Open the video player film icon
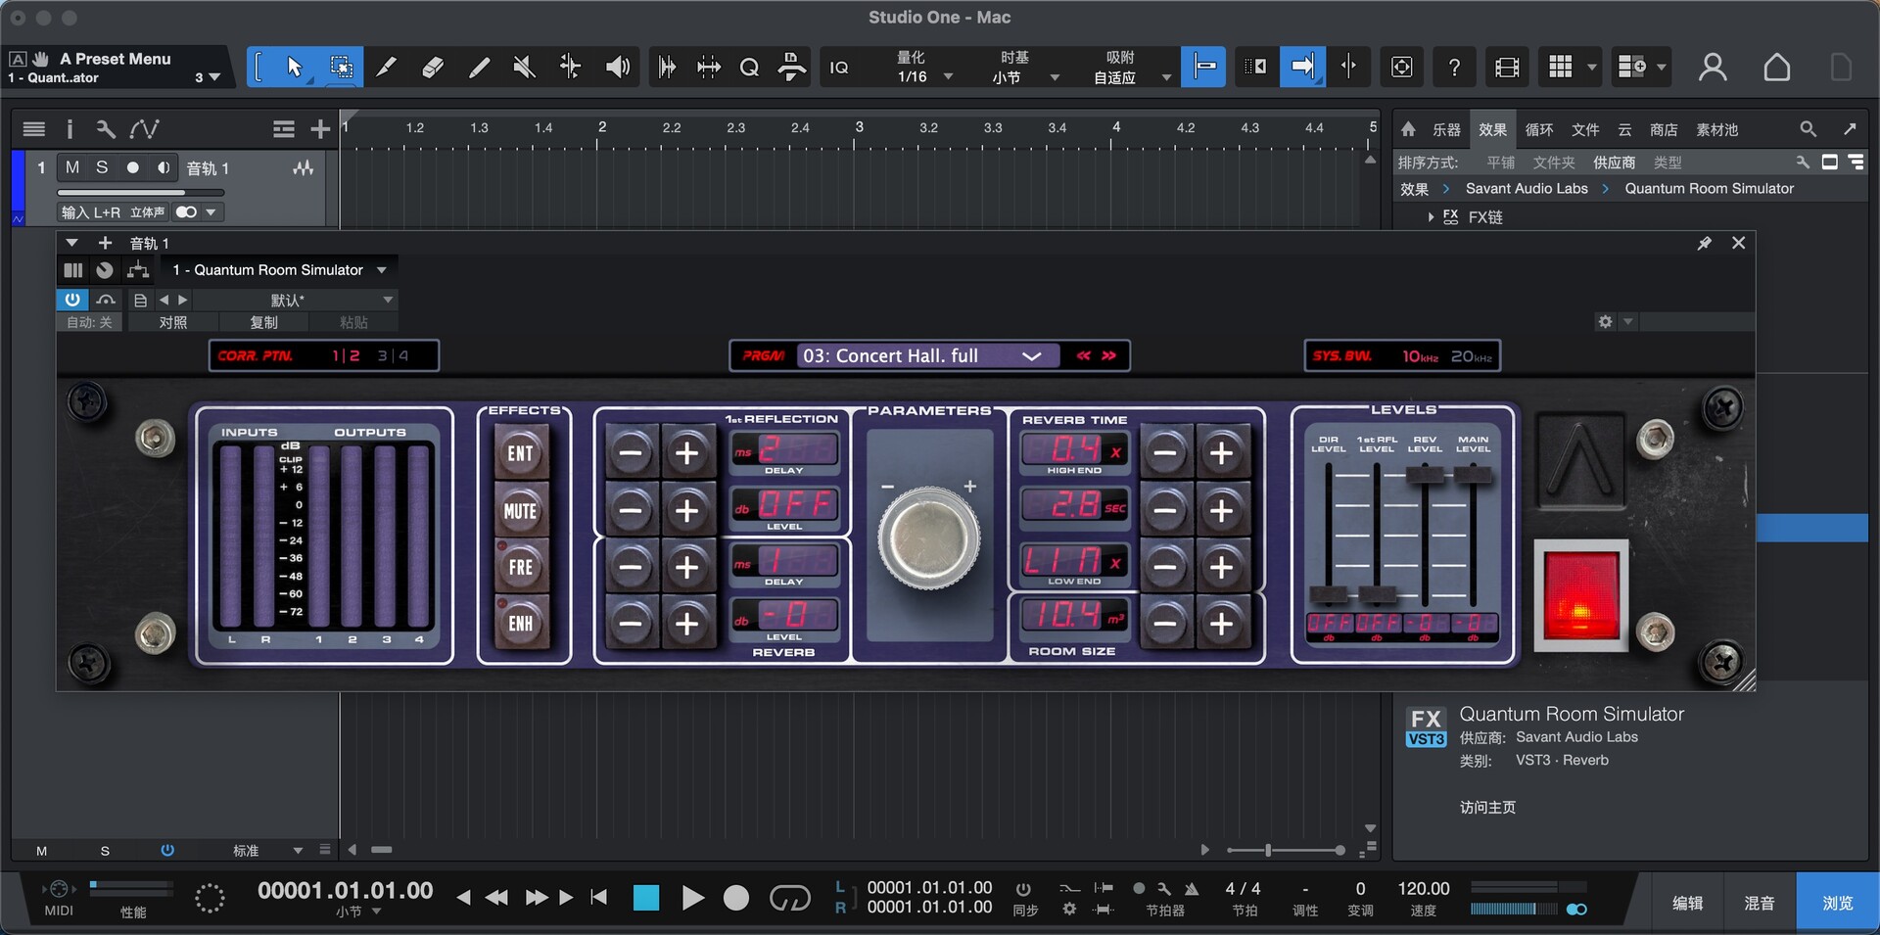Image resolution: width=1880 pixels, height=935 pixels. [1507, 67]
